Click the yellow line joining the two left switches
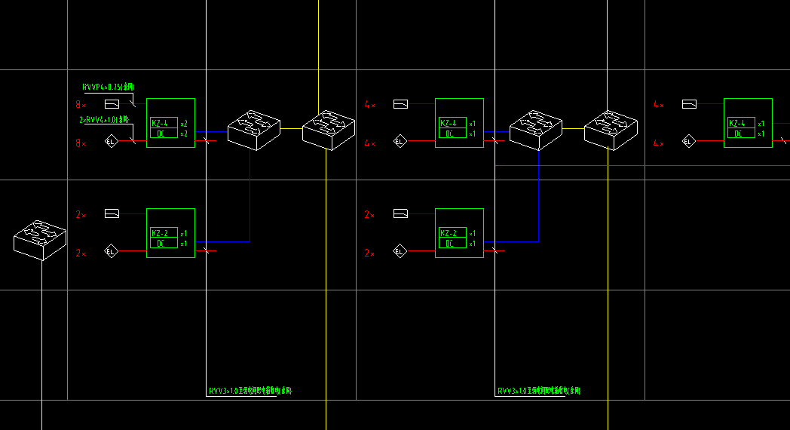The image size is (790, 430). (x=291, y=129)
